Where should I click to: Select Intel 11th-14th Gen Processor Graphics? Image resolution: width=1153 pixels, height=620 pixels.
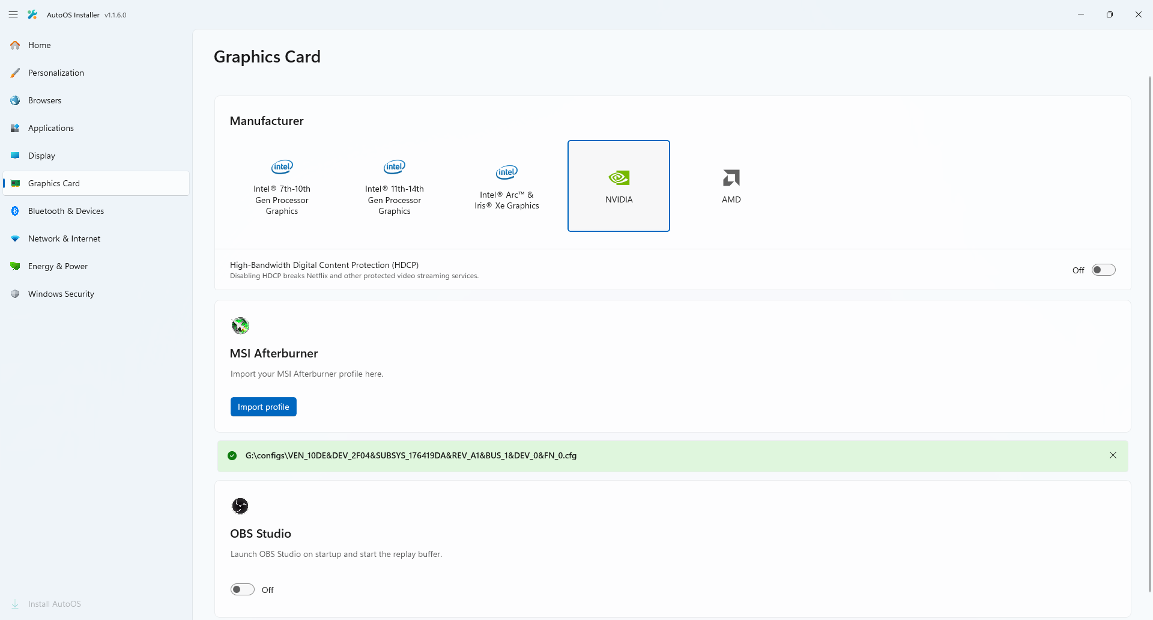[x=395, y=186]
